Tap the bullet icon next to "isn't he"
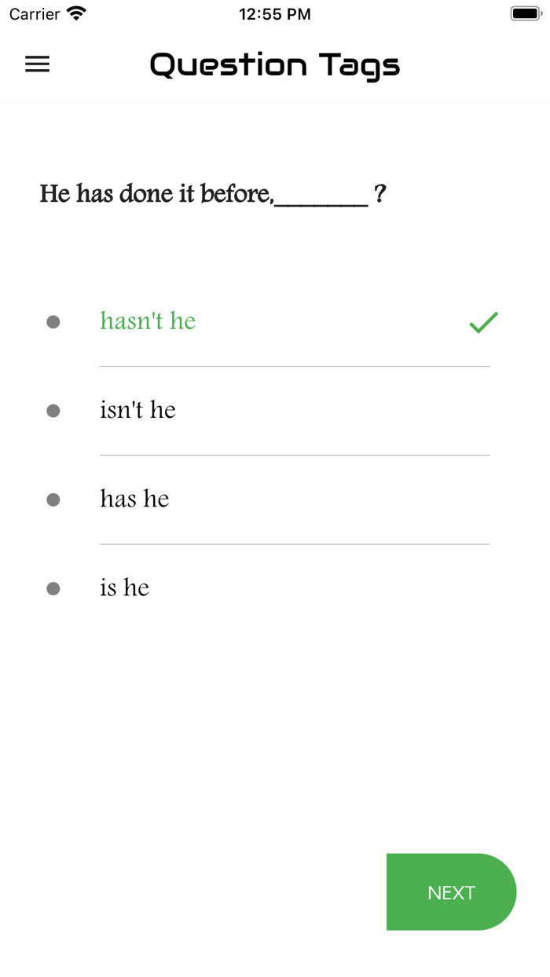The width and height of the screenshot is (550, 977). click(53, 411)
